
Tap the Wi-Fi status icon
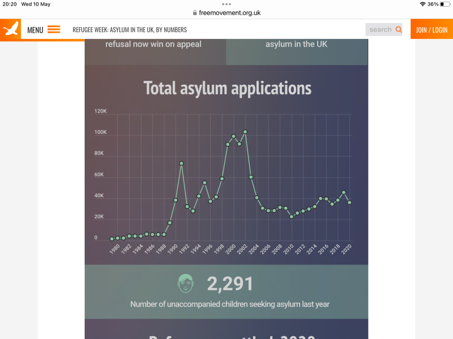pyautogui.click(x=422, y=4)
